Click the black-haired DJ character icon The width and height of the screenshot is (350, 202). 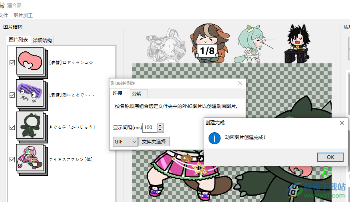(298, 43)
